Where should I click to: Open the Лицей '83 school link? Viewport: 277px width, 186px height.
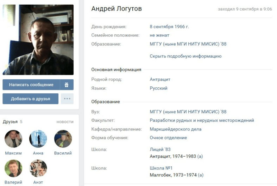[x=160, y=150]
